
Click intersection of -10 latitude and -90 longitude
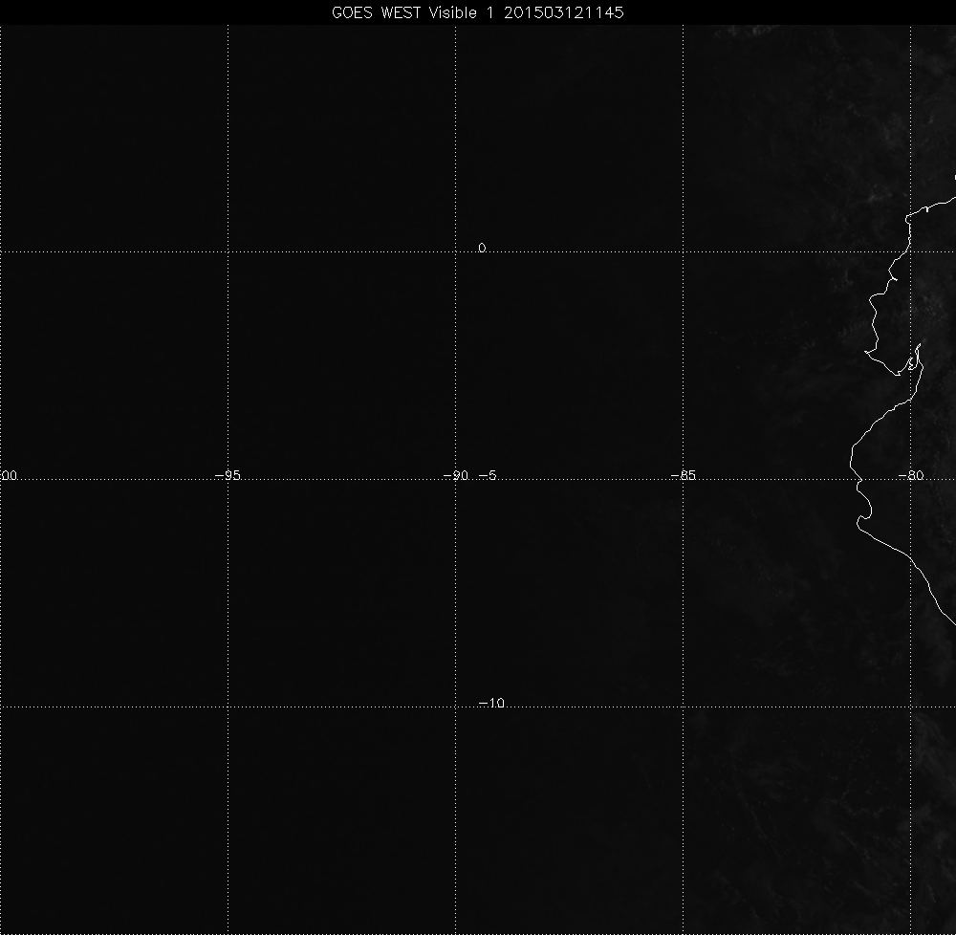(x=455, y=707)
